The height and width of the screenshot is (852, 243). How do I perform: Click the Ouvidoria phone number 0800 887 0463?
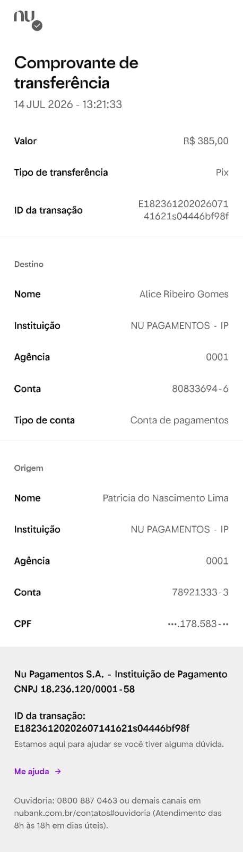click(x=87, y=800)
